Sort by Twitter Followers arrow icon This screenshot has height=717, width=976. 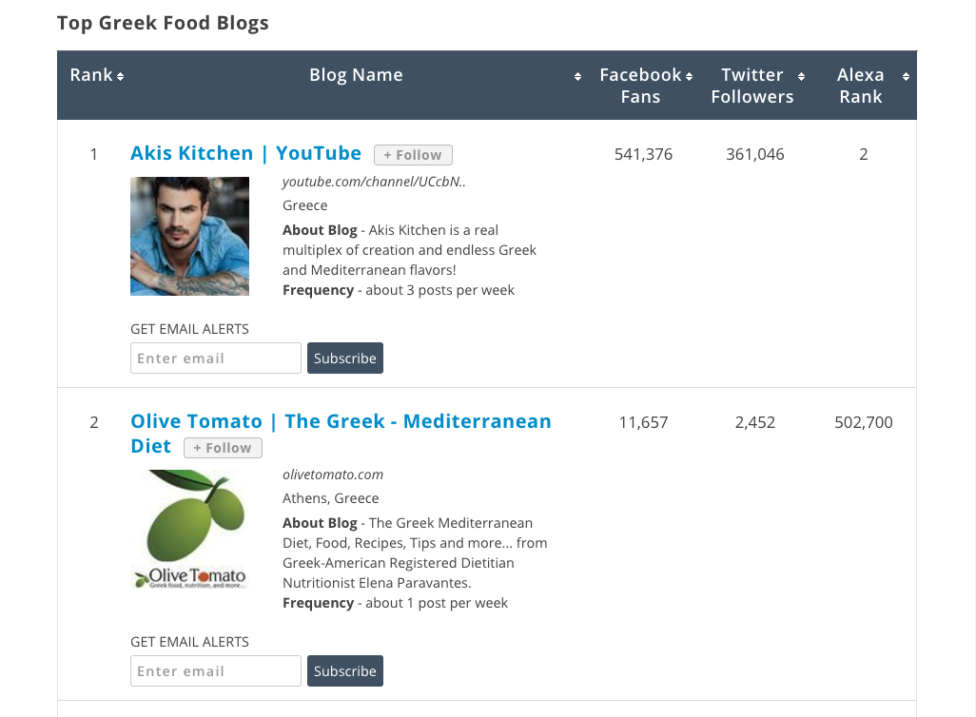(802, 76)
